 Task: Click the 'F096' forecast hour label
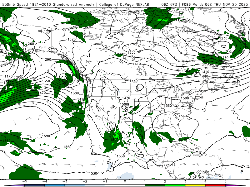click(x=186, y=4)
